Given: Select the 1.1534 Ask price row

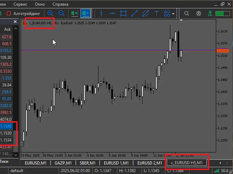Looking at the screenshot, I should [x=6, y=140].
